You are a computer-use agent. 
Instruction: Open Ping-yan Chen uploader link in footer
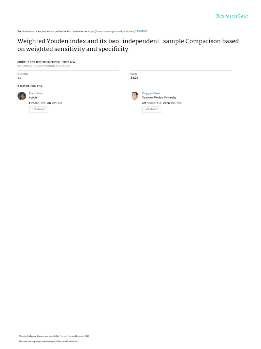66,336
